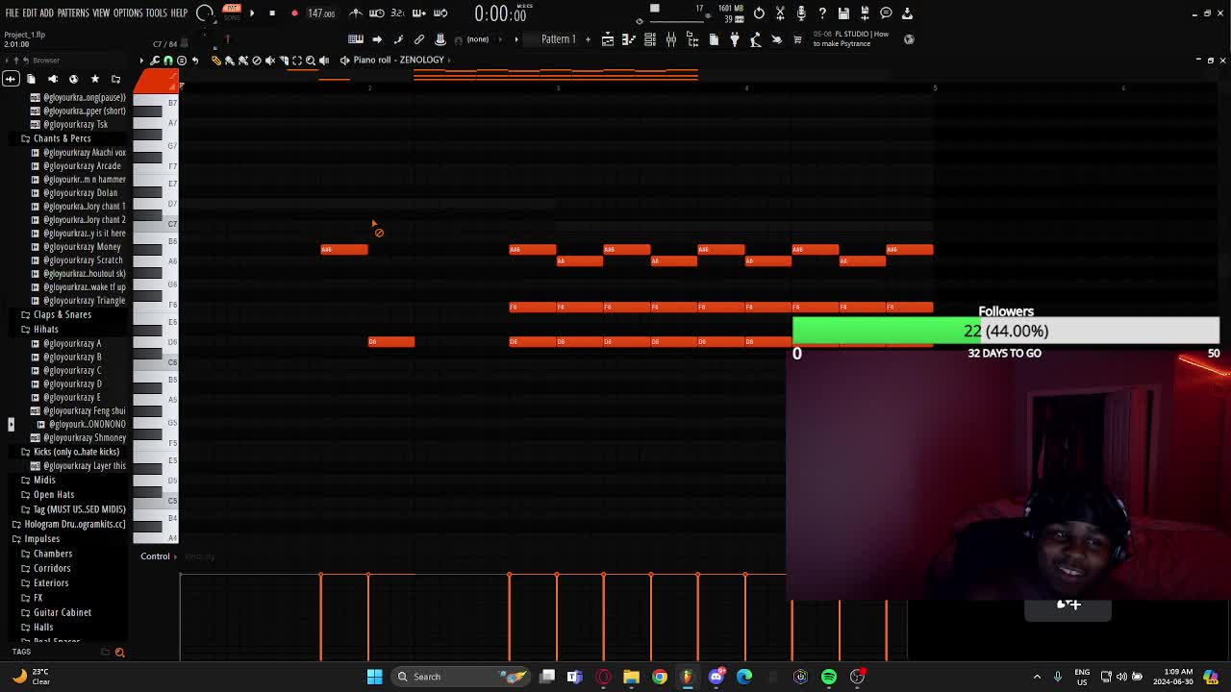Click the browser files icon in the browser header

[31, 79]
